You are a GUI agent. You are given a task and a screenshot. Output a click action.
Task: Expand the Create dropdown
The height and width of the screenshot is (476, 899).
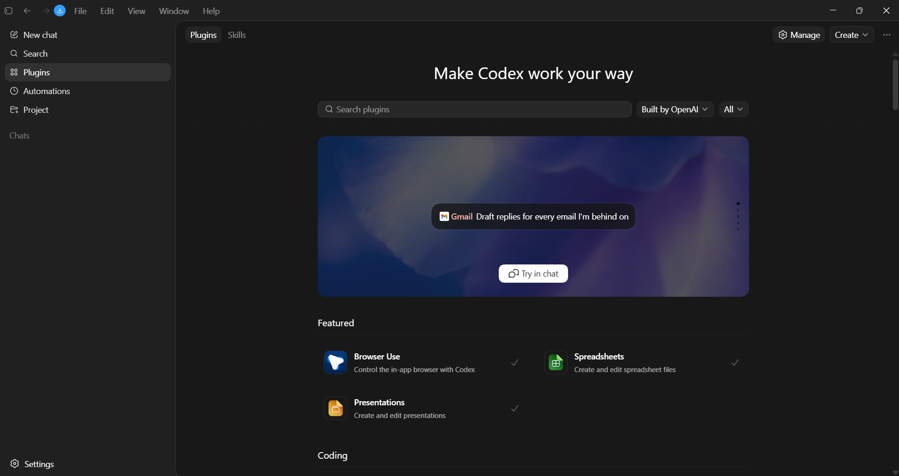(x=852, y=35)
